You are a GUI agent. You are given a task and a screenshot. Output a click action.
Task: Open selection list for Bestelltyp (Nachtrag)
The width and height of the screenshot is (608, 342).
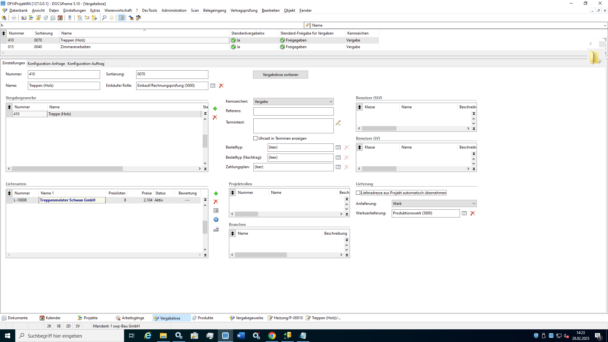coord(338,158)
